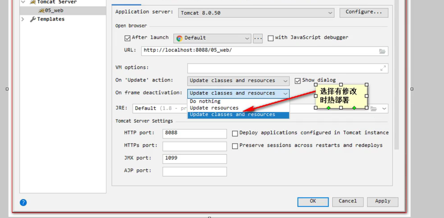
Task: Click the HTTPs port field
Action: (194, 146)
